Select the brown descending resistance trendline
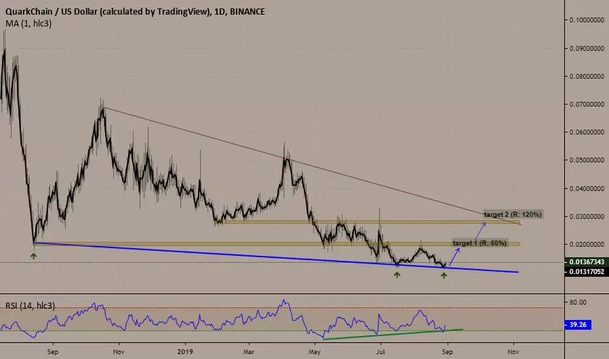The width and height of the screenshot is (609, 359). (312, 166)
